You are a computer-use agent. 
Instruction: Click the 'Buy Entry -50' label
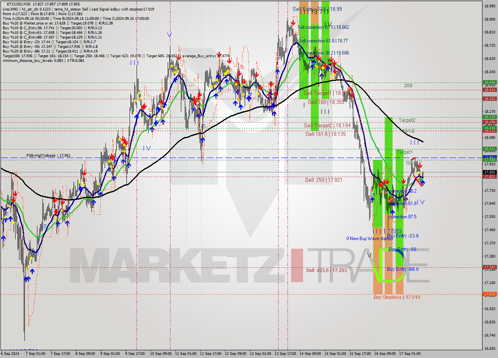click(x=402, y=249)
